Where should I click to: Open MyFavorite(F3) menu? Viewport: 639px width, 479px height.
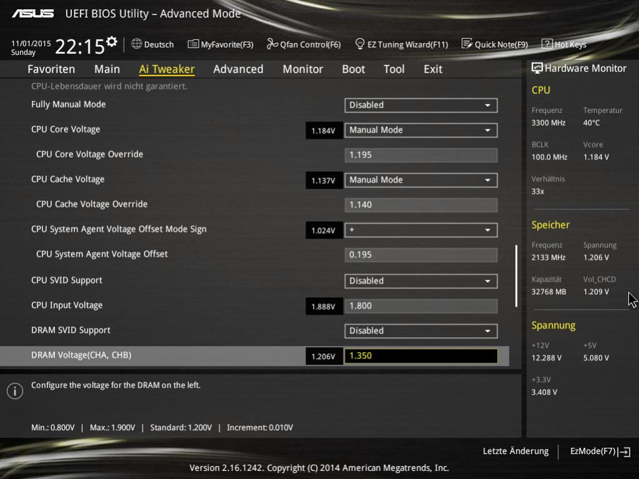[x=227, y=44]
